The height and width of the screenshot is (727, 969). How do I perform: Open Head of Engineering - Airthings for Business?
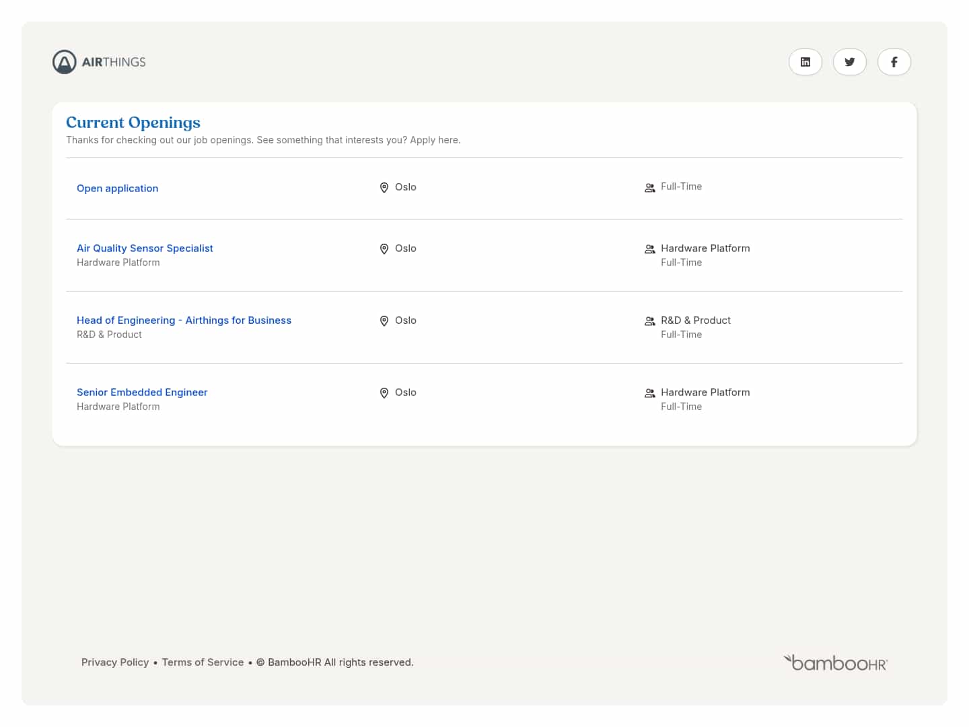184,320
